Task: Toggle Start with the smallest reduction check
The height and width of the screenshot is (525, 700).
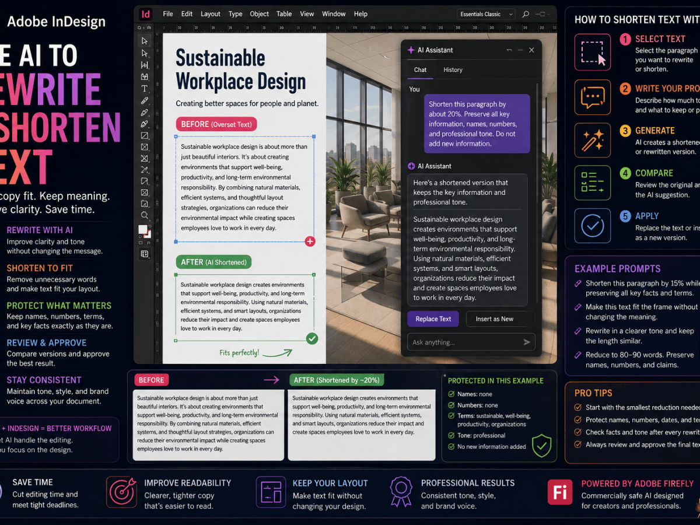Action: tap(578, 407)
